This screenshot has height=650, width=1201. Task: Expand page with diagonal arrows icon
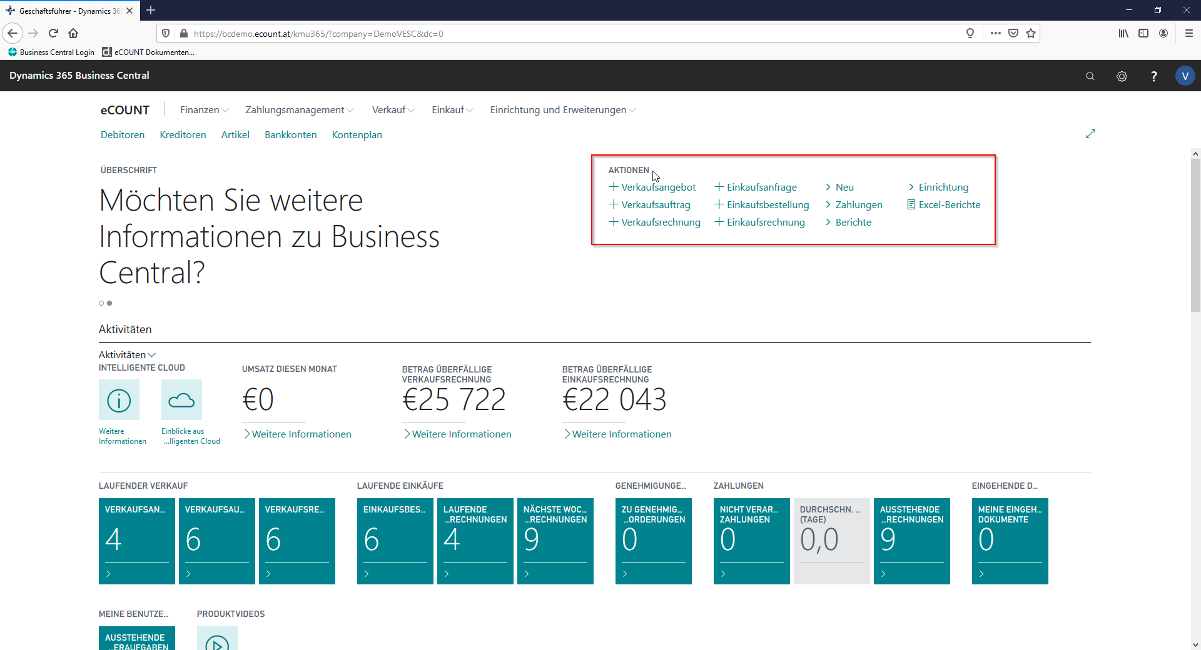1090,134
